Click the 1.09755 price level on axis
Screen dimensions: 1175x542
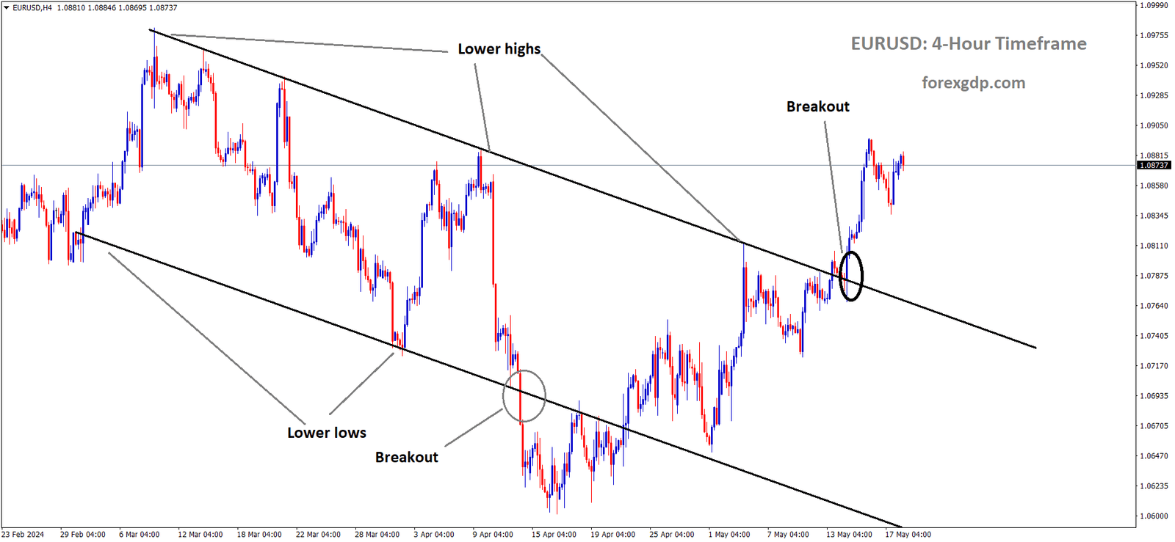point(1154,35)
